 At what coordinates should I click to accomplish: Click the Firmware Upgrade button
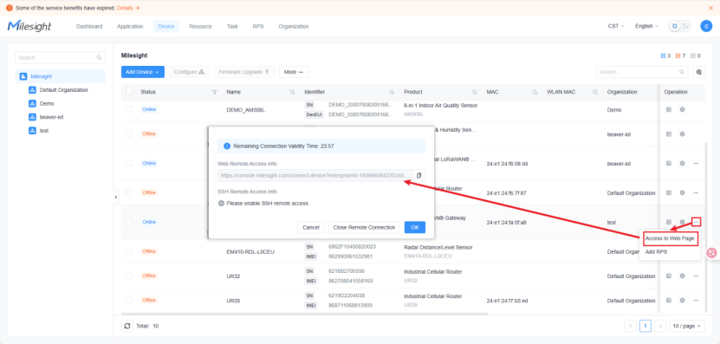click(244, 72)
